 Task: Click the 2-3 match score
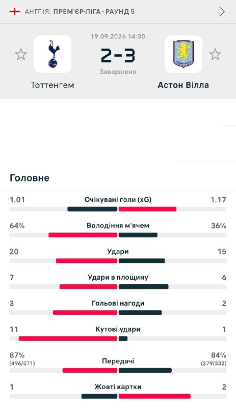coord(118,56)
